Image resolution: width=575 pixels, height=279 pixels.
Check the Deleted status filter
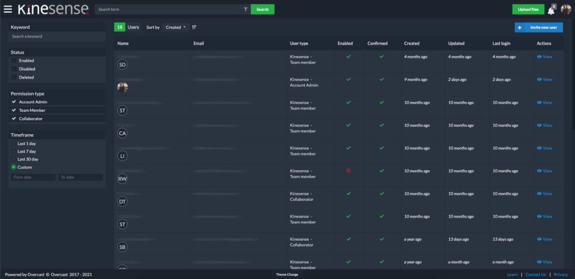tap(14, 77)
